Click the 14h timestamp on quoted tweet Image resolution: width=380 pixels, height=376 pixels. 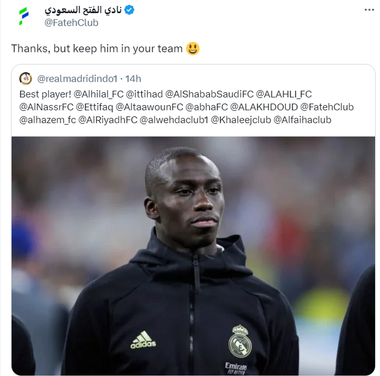click(x=133, y=79)
